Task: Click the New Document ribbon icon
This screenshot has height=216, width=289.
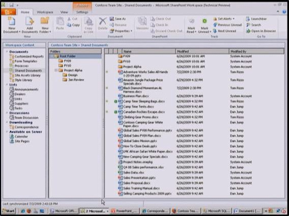Action: (x=12, y=21)
